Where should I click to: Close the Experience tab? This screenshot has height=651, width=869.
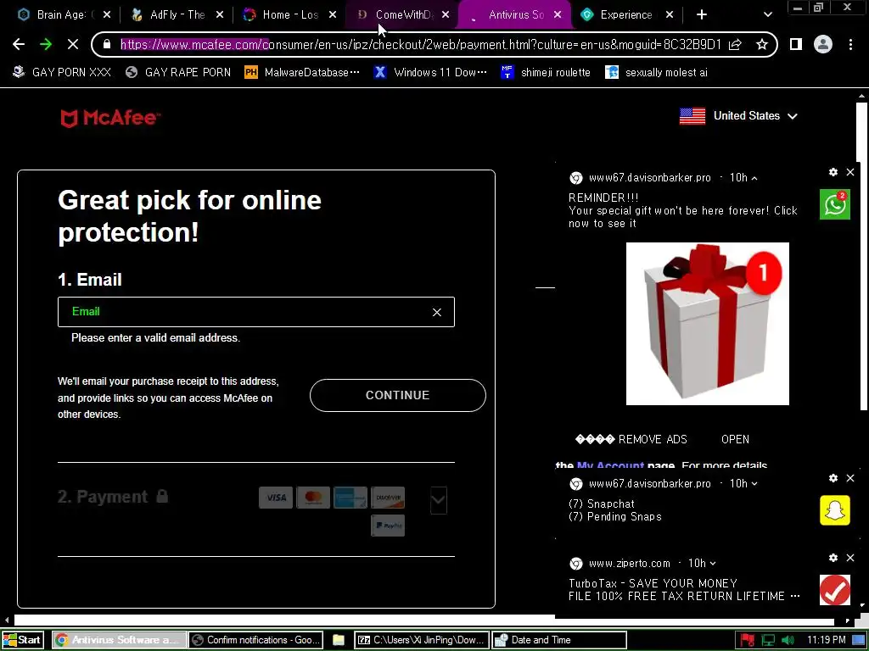670,15
